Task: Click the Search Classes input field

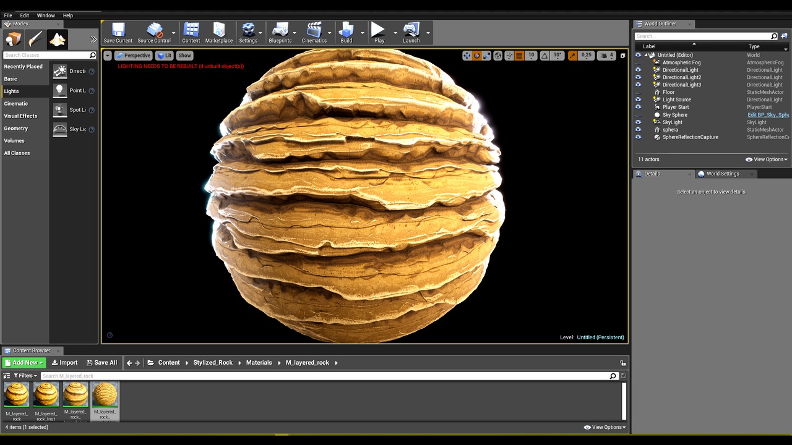Action: coord(49,55)
